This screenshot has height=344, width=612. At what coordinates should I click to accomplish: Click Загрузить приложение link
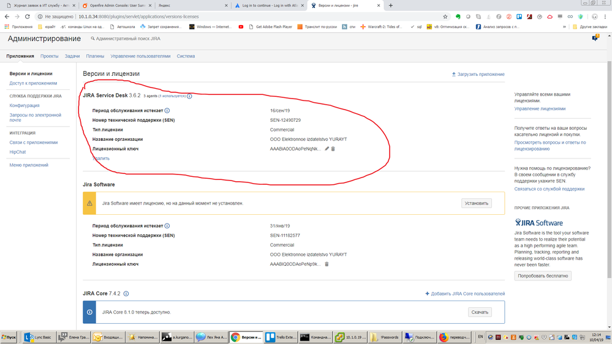[x=478, y=74]
